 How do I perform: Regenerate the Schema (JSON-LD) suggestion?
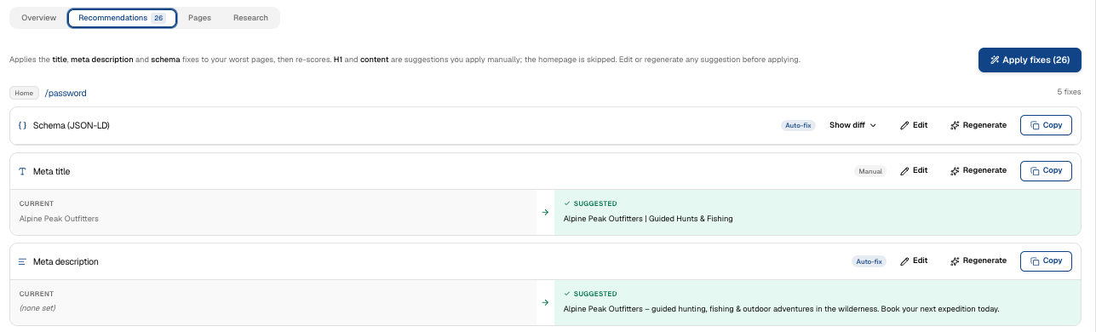coord(978,125)
